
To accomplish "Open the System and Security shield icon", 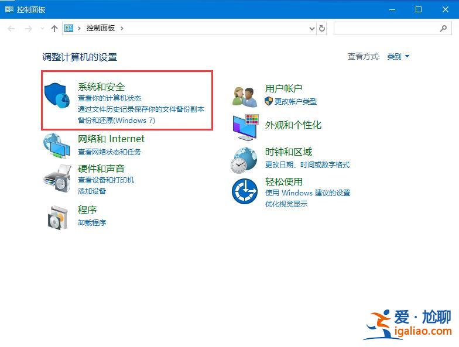I will point(57,95).
